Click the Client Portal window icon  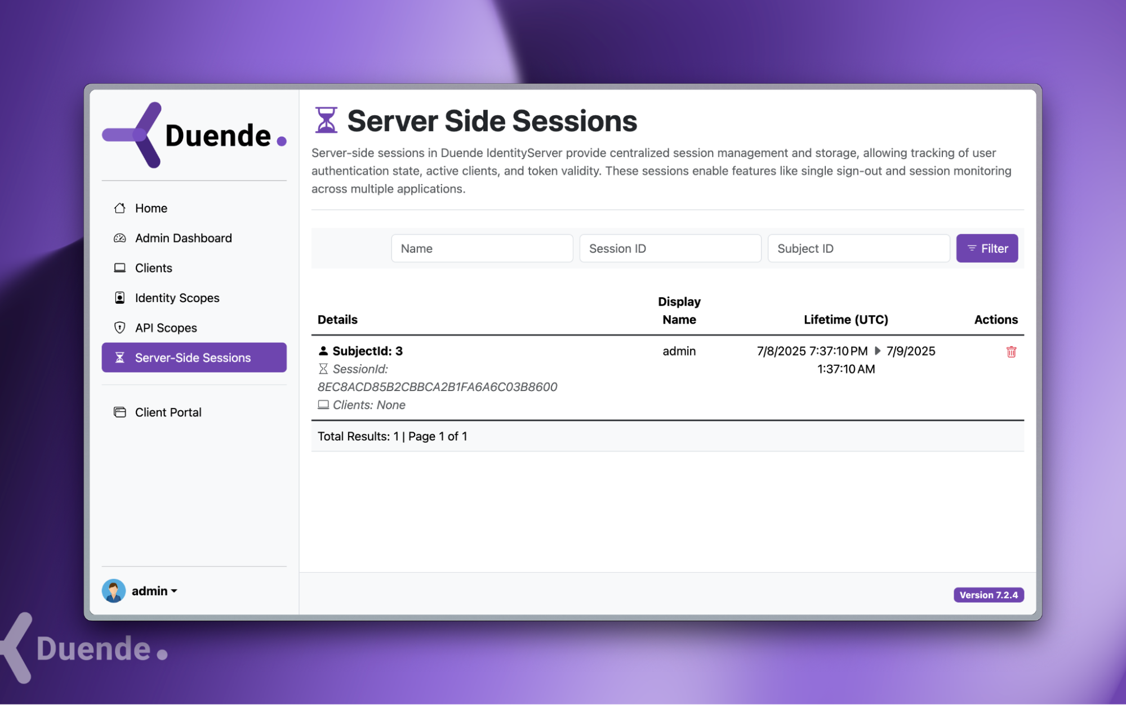119,412
